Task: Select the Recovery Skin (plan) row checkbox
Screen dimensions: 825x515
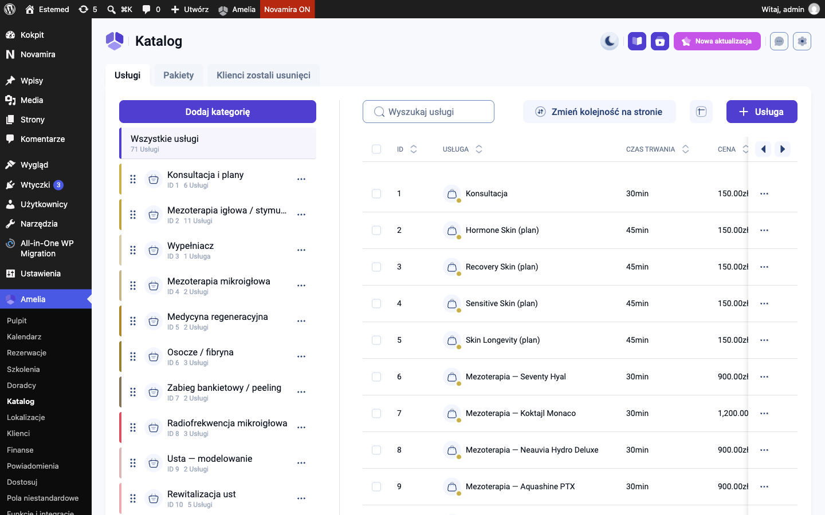Action: pos(376,267)
